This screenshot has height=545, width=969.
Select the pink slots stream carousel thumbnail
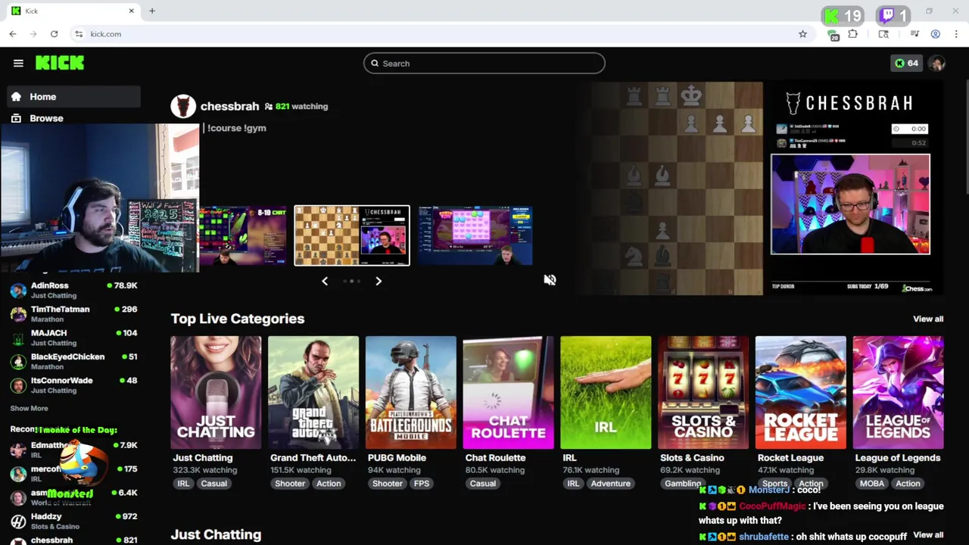point(475,235)
